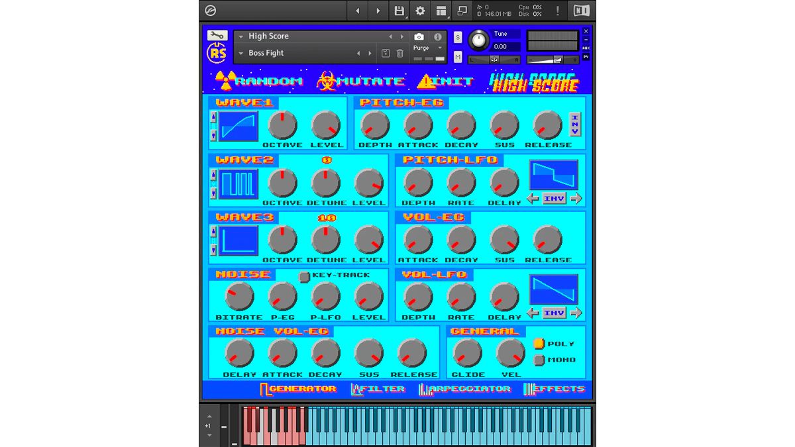Switch to the EFFECTS tab
795x447 pixels.
coord(555,389)
